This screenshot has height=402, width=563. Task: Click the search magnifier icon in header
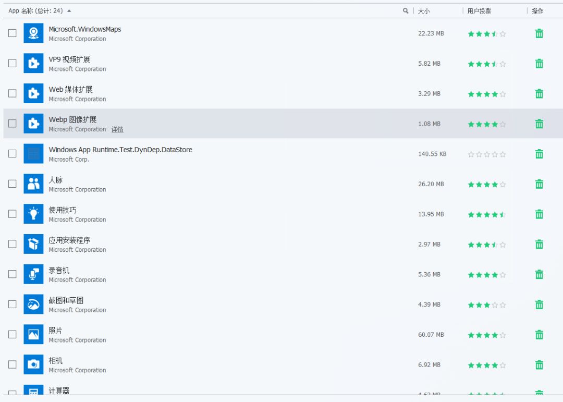click(406, 11)
